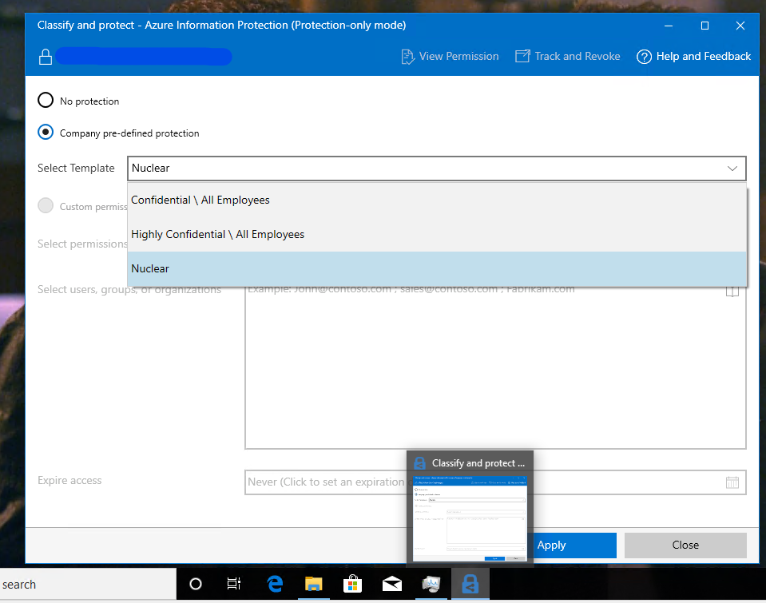Click the address book icon in users field

click(732, 292)
